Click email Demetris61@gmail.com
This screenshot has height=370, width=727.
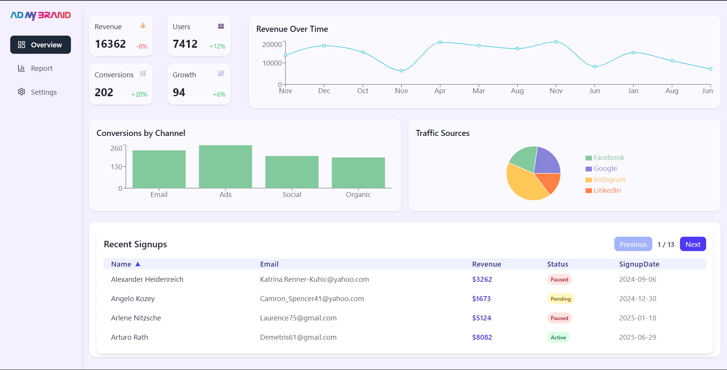tap(298, 337)
